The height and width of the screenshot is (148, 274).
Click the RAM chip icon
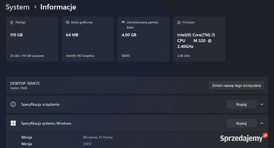click(x=123, y=22)
